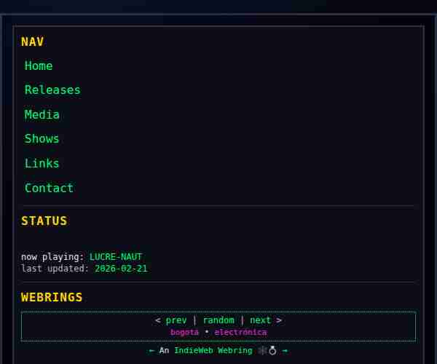
Task: Click the electrónica webring tag
Action: click(x=240, y=333)
